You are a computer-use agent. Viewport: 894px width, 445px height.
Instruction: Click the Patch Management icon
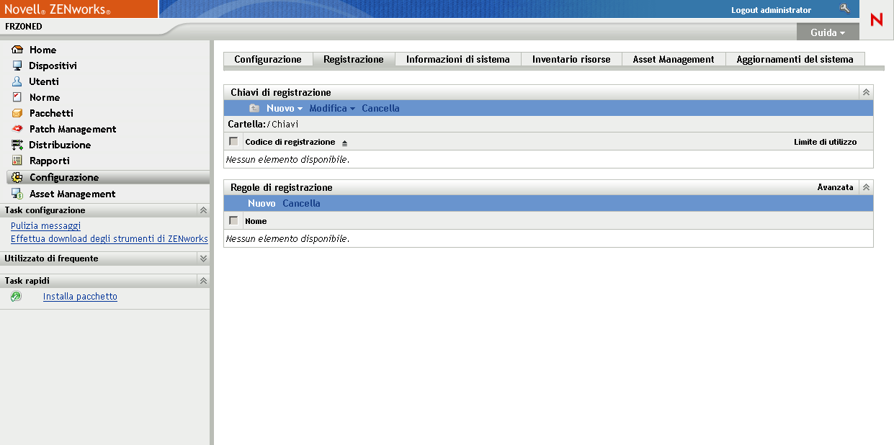click(x=17, y=129)
